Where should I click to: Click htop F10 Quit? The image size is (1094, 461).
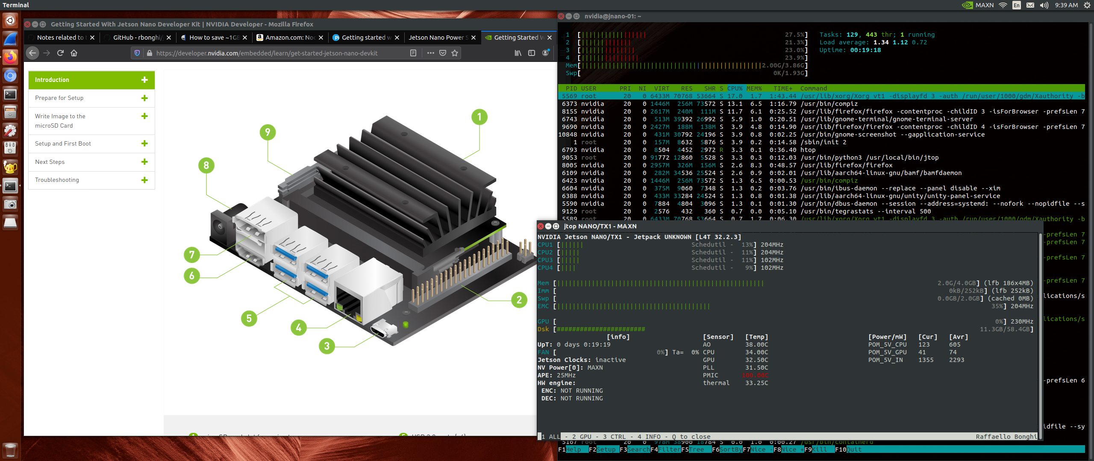849,449
